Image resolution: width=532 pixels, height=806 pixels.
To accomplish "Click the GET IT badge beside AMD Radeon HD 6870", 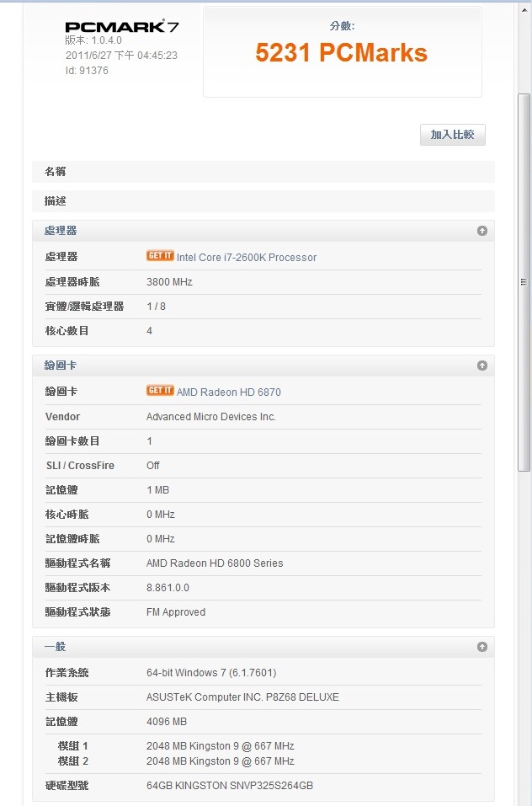I will point(160,391).
